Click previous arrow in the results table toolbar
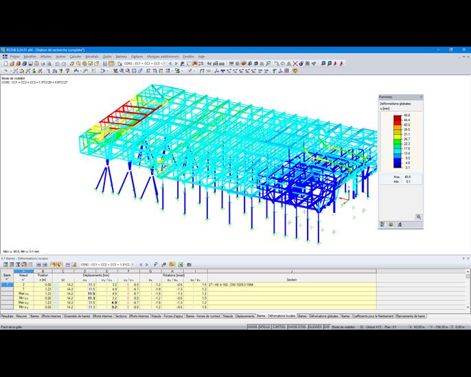Viewport: 471px width, 377px height. coord(141,264)
